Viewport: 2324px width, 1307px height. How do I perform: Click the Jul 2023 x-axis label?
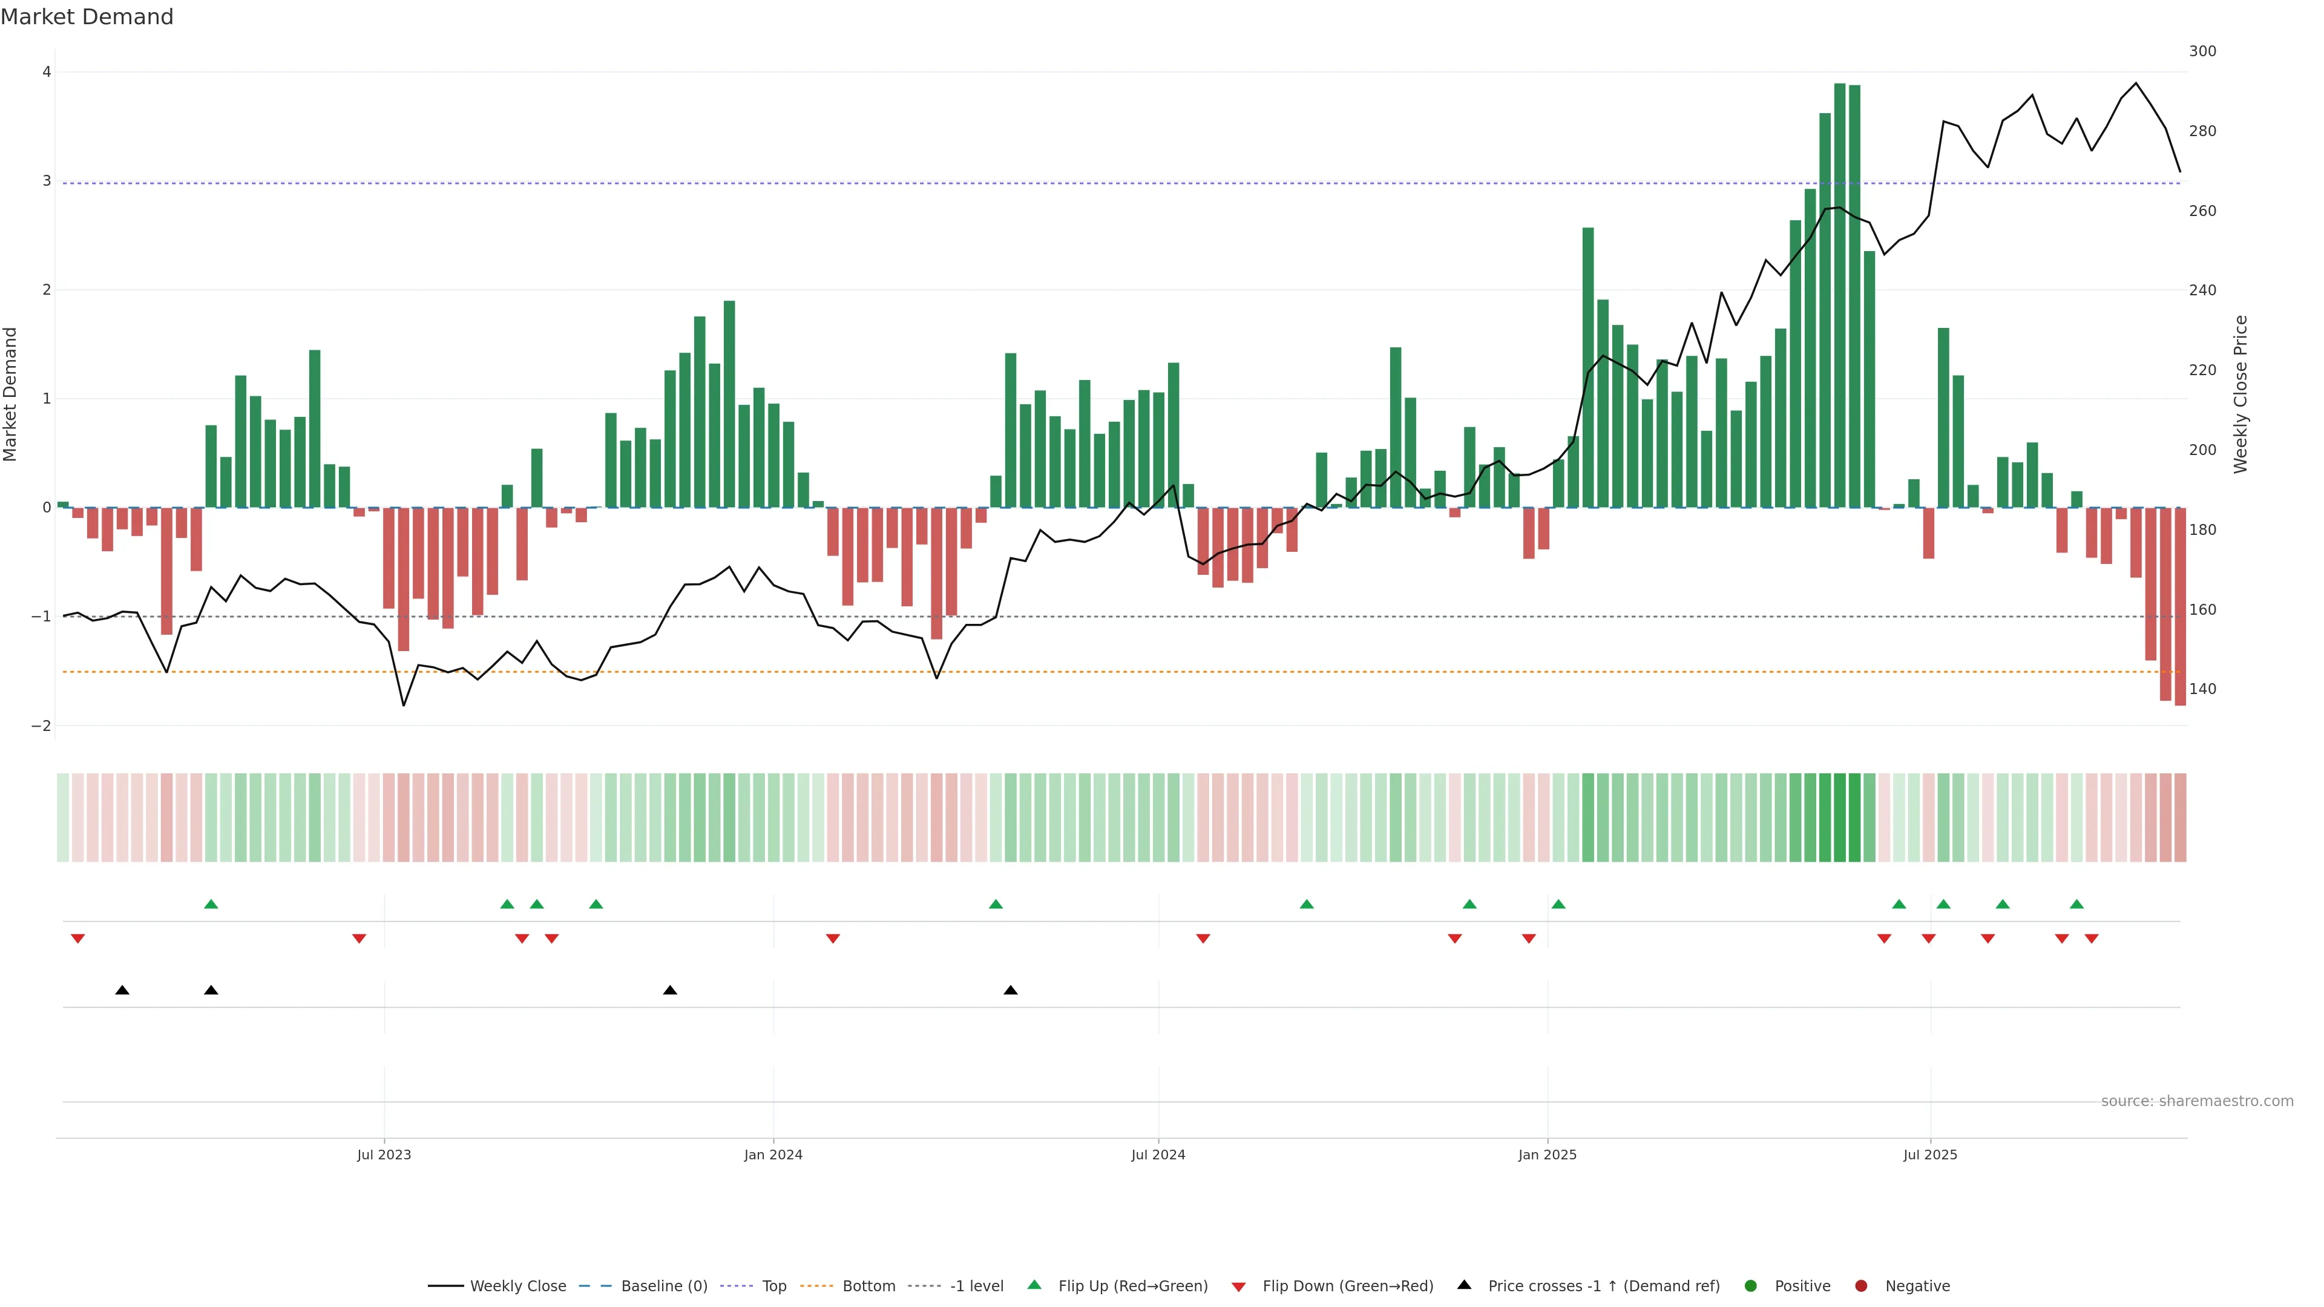[x=384, y=1155]
